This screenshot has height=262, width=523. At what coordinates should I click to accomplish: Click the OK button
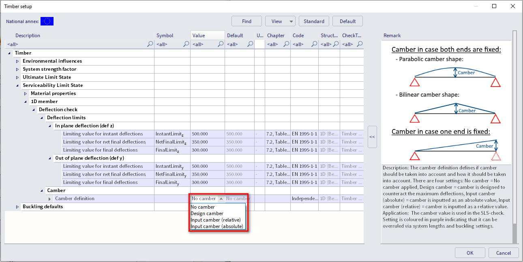(469, 253)
